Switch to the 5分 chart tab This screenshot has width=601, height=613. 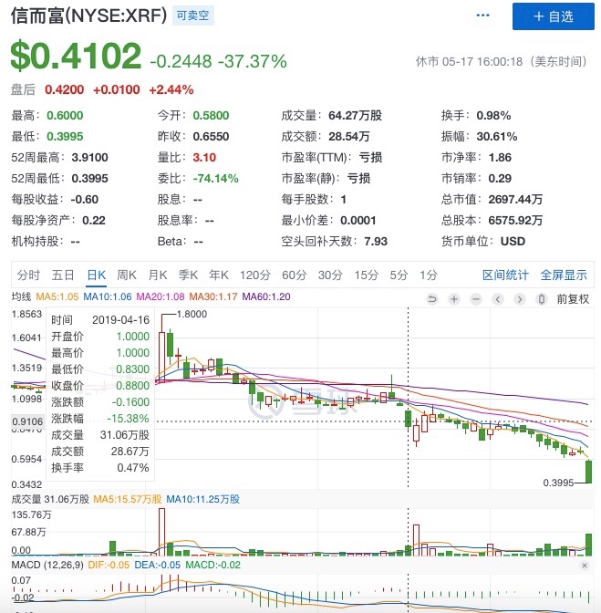pos(399,275)
